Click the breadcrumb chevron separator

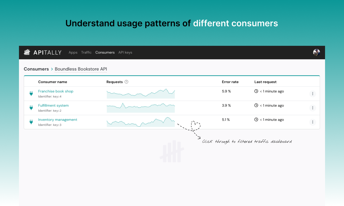pos(52,69)
